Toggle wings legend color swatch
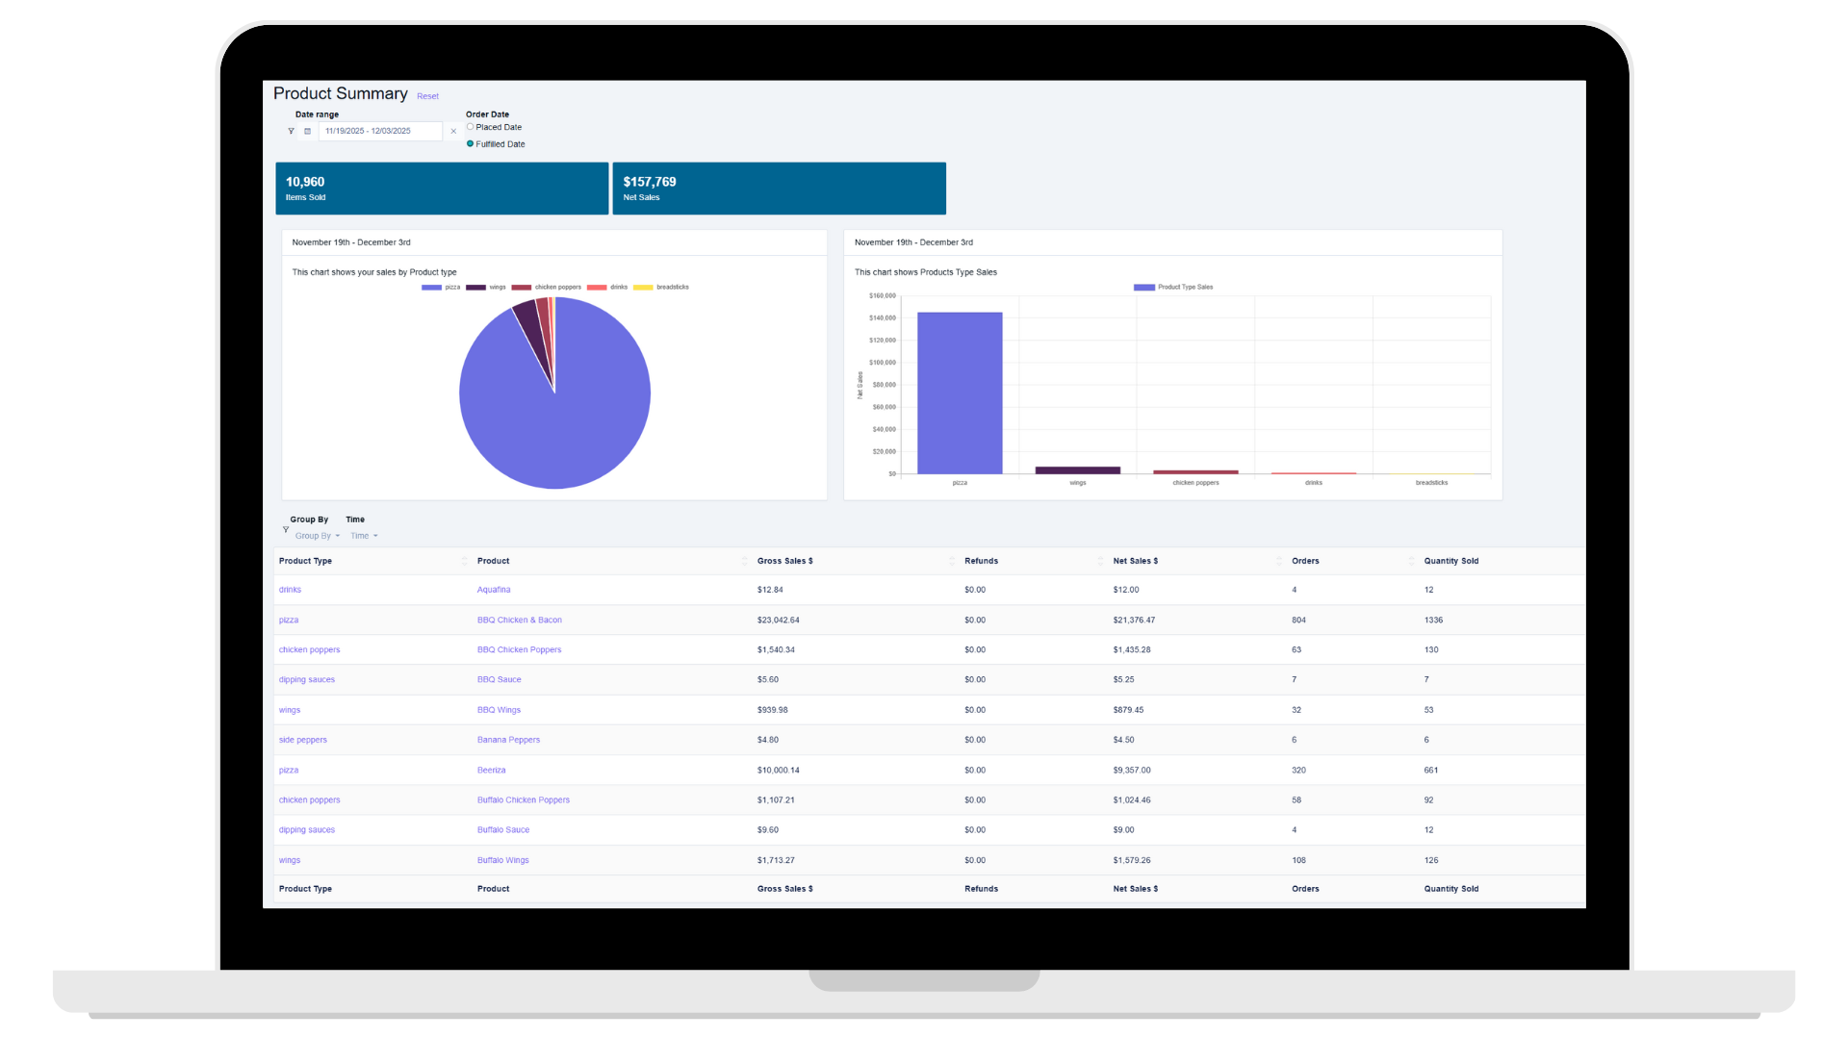1848x1039 pixels. [x=475, y=287]
